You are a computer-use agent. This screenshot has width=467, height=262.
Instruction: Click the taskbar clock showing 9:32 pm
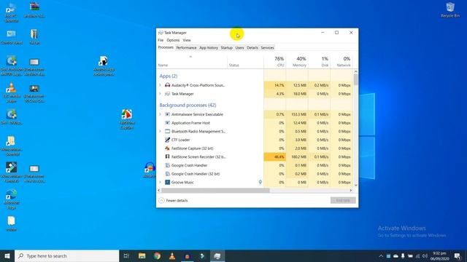439,255
